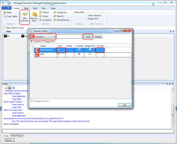The image size is (177, 144).
Task: Click the Copy Table icon
Action: click(5, 16)
